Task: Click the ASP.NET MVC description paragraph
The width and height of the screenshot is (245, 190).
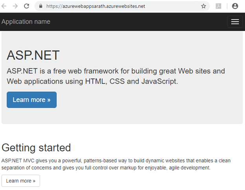Action: pyautogui.click(x=116, y=164)
